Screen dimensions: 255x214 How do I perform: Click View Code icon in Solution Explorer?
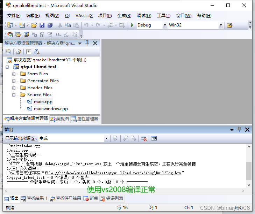point(29,52)
